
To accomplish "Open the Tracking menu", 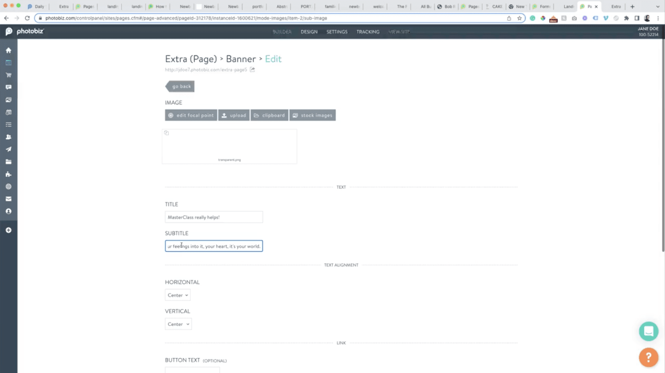I will pyautogui.click(x=368, y=32).
